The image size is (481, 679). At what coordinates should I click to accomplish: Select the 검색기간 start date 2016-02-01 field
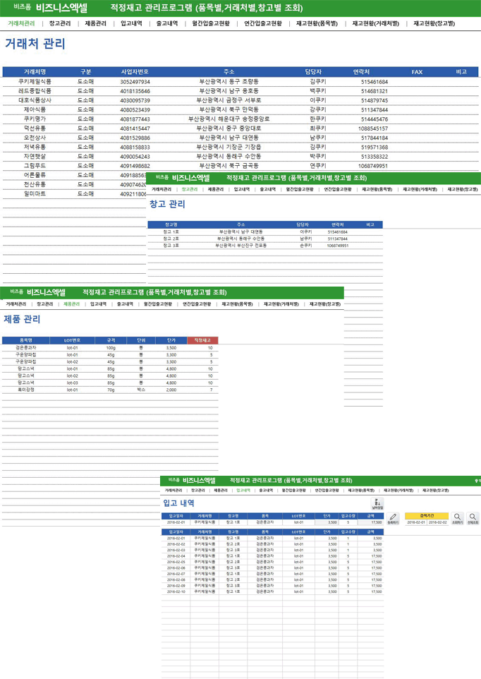coord(415,523)
